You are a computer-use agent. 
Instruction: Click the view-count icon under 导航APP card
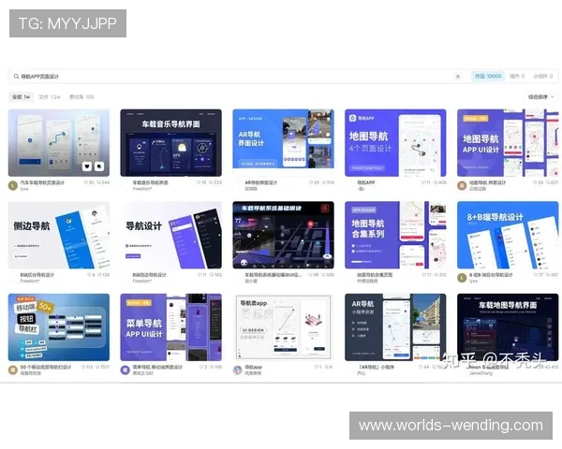pyautogui.click(x=436, y=182)
